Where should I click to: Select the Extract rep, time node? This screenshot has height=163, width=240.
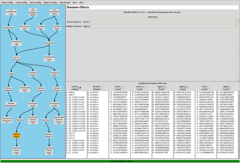pos(25,28)
